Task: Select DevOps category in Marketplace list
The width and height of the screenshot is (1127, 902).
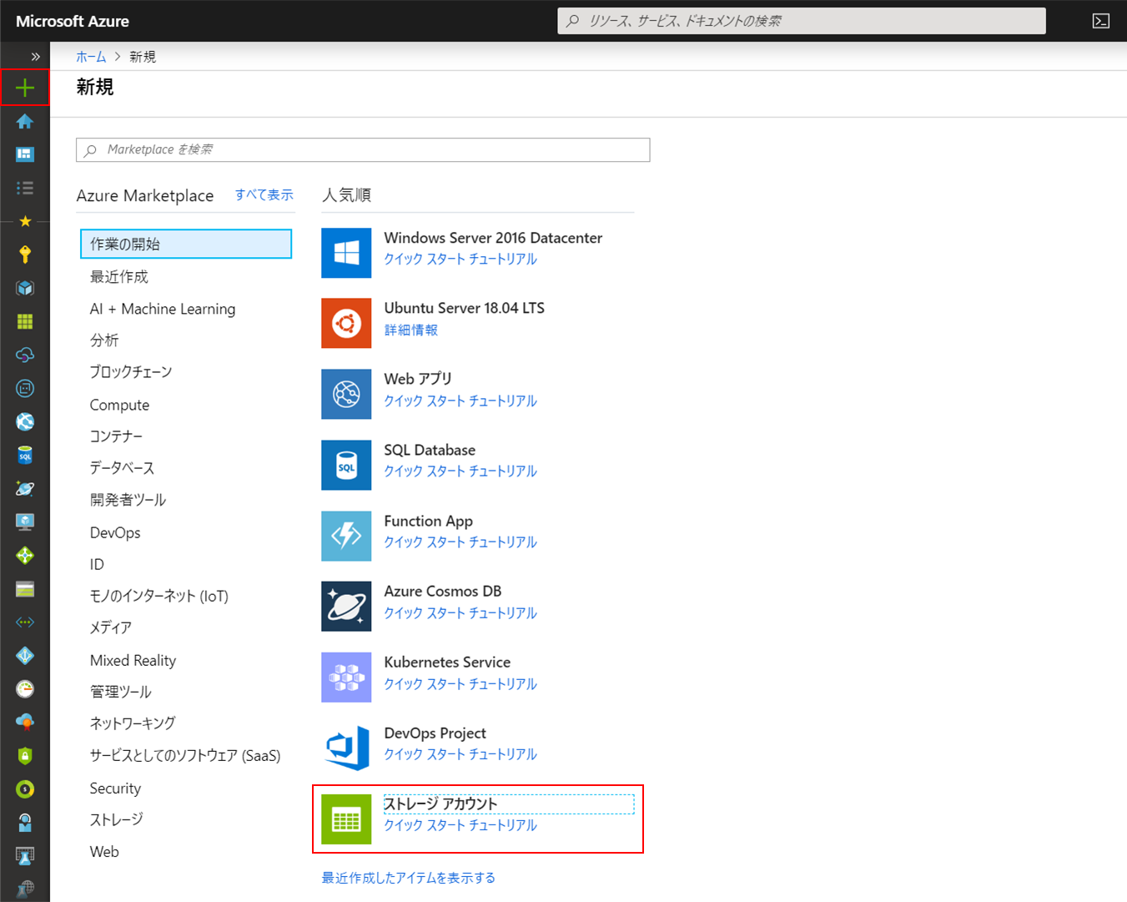Action: pyautogui.click(x=115, y=532)
